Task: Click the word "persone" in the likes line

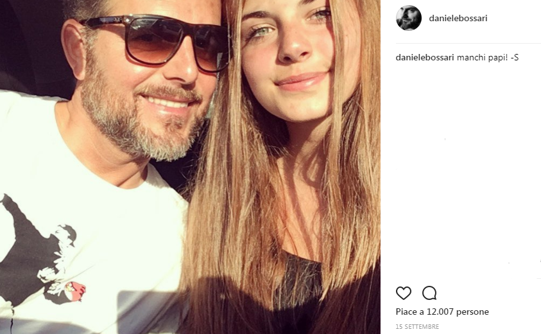Action: coord(474,312)
